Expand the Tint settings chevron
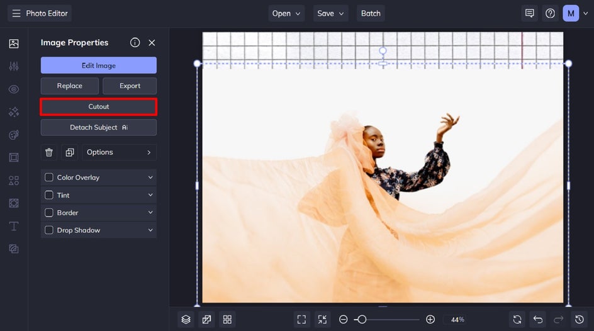The image size is (594, 331). click(150, 195)
